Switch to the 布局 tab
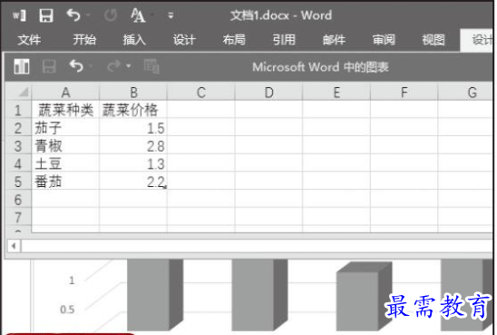Screen dimensions: 497x335 tap(234, 40)
